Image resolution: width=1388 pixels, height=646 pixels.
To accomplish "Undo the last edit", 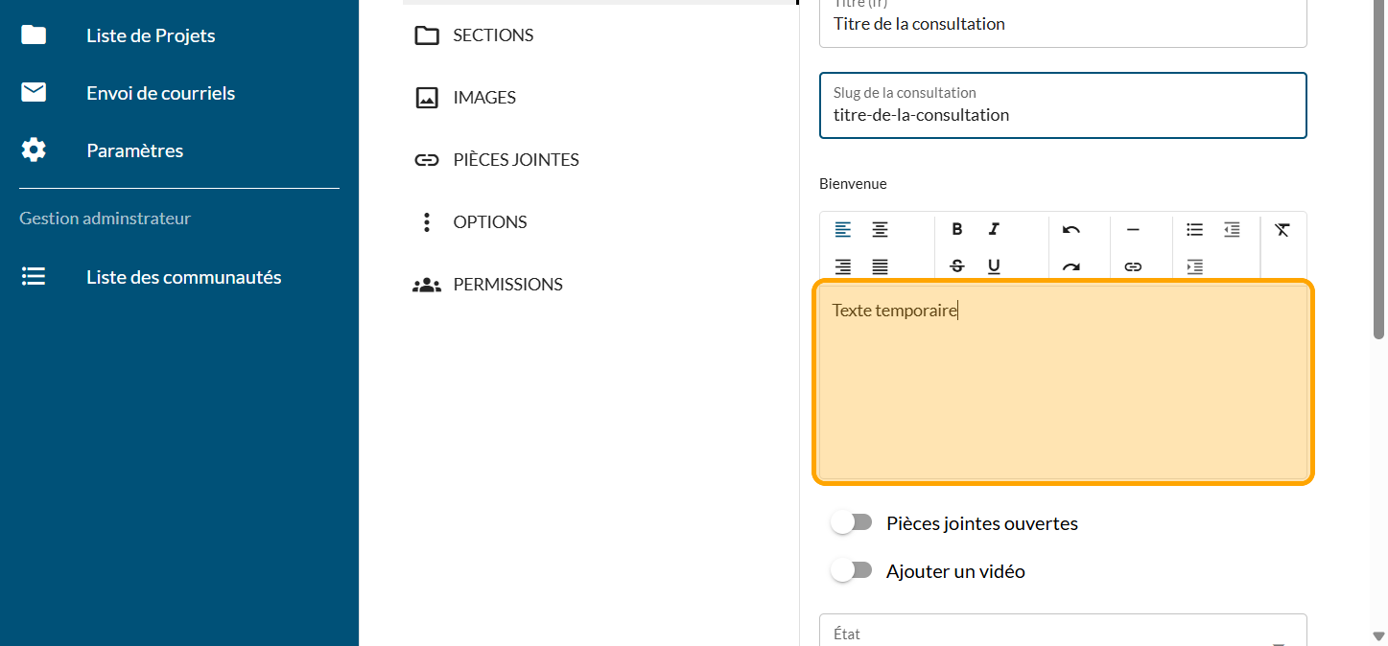I will 1071,229.
